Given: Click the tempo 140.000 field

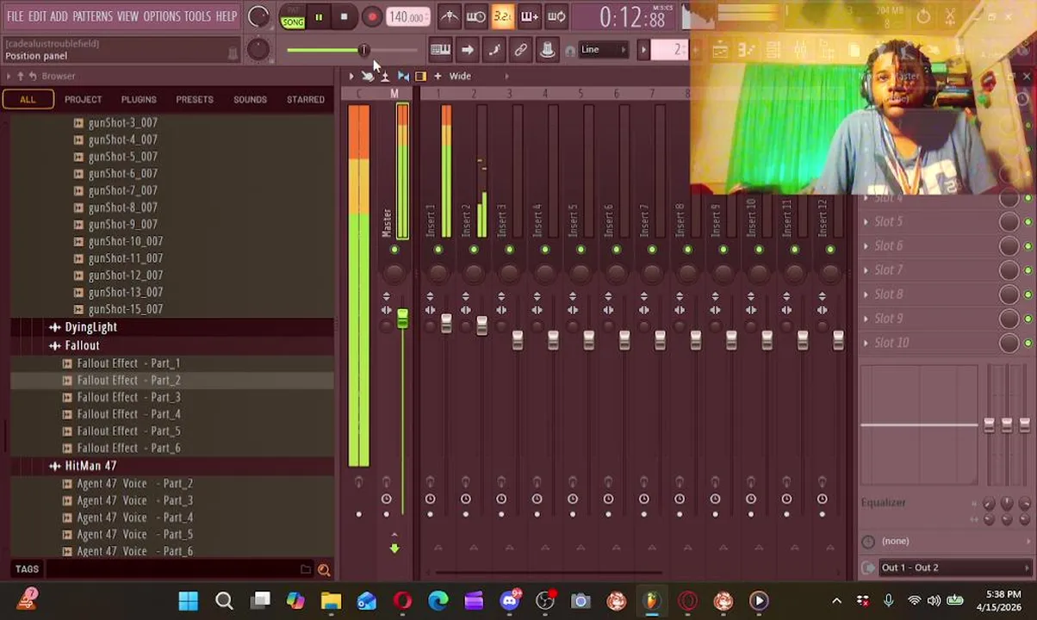Looking at the screenshot, I should 407,17.
